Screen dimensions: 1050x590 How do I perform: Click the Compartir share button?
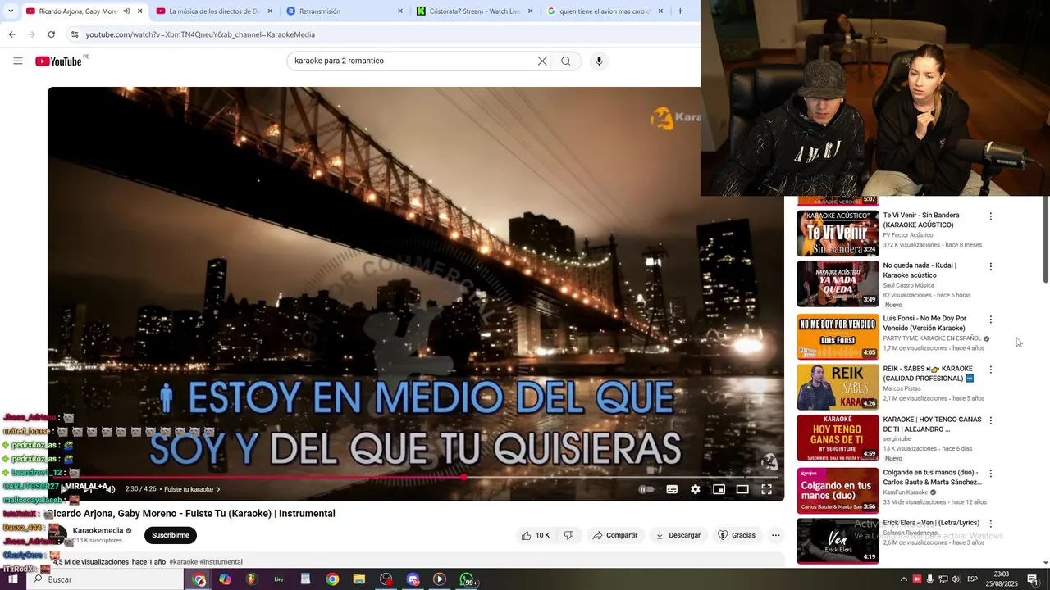(615, 535)
